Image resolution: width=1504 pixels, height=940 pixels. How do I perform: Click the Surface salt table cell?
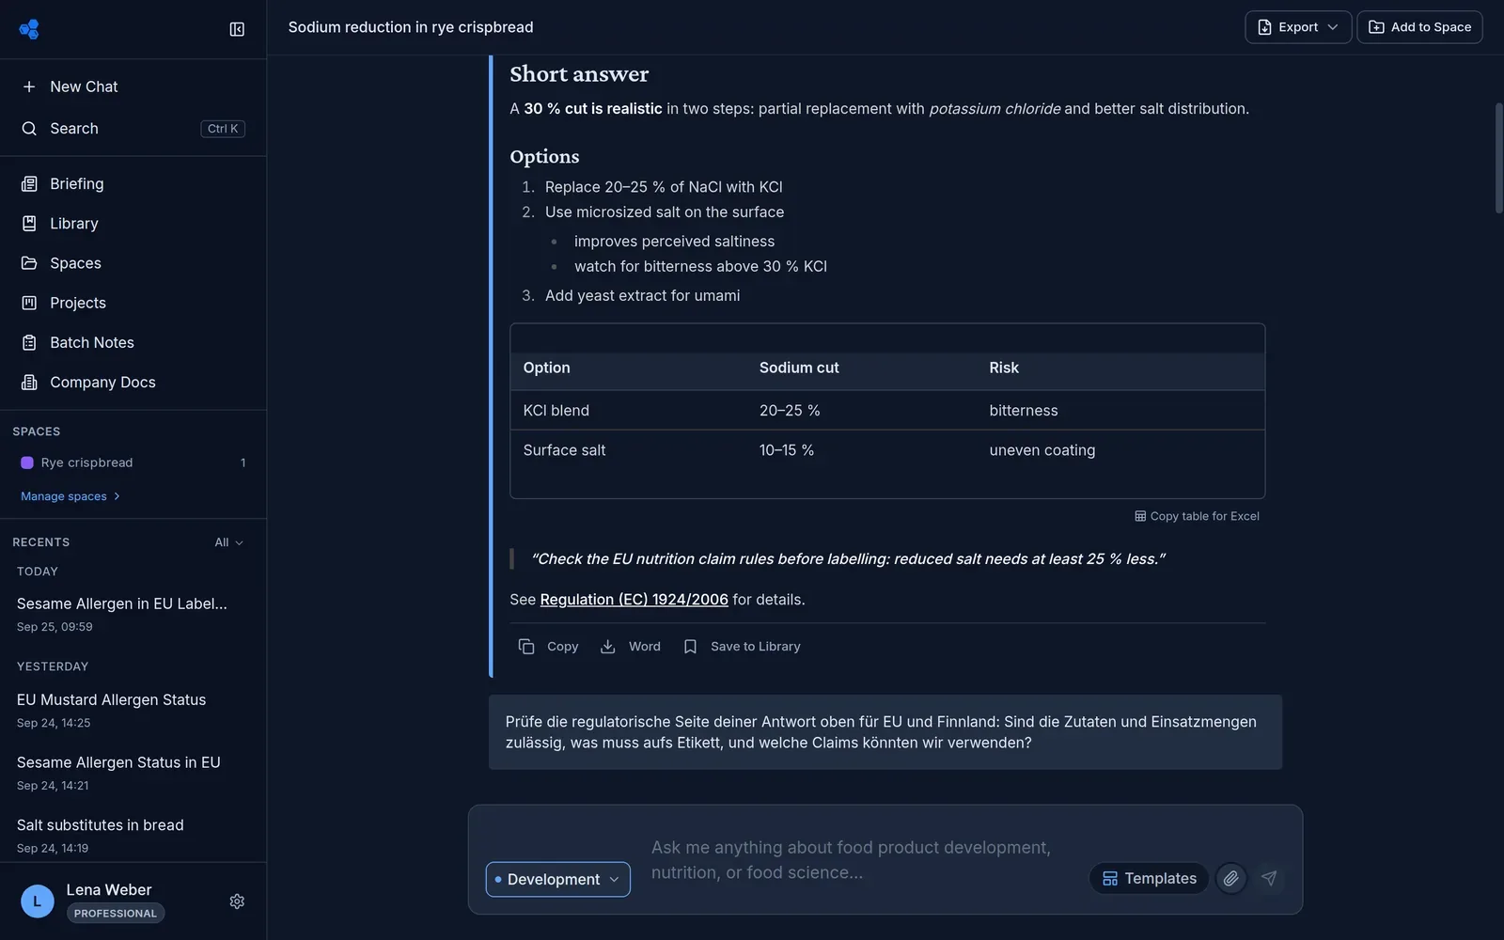[x=564, y=450]
